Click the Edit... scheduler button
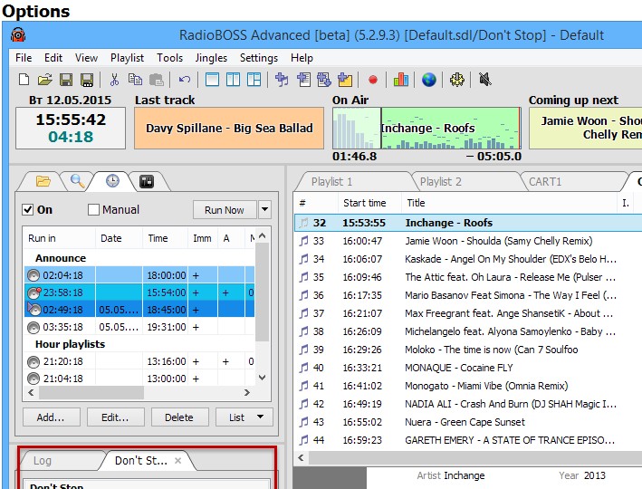This screenshot has width=642, height=489. pyautogui.click(x=115, y=417)
